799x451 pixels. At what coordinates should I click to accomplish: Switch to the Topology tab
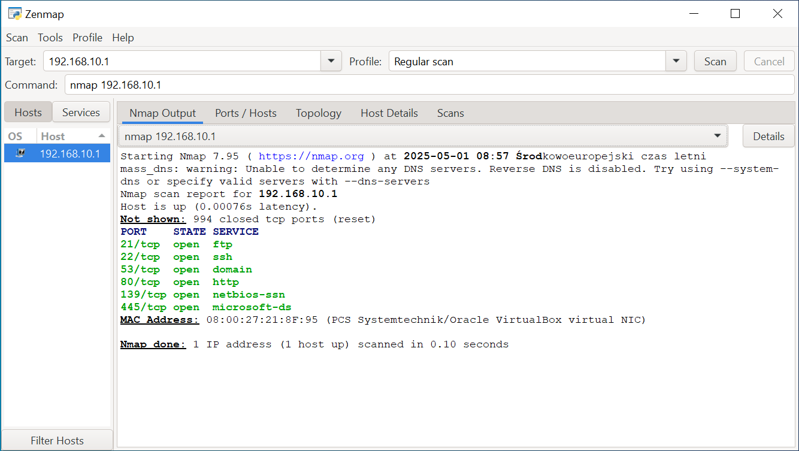pyautogui.click(x=319, y=113)
